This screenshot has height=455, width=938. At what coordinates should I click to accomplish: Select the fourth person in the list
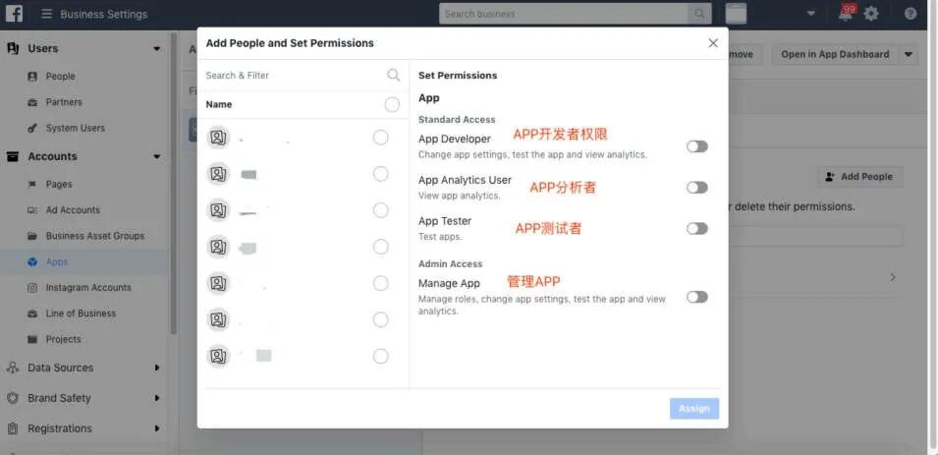[380, 247]
